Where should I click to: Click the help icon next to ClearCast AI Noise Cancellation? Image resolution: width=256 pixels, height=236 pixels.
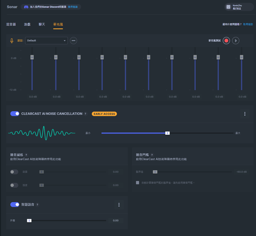pos(85,114)
